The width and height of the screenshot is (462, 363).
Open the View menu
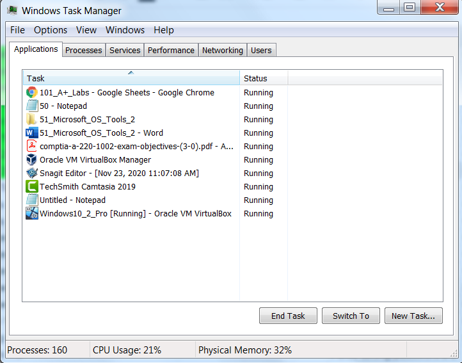coord(86,30)
